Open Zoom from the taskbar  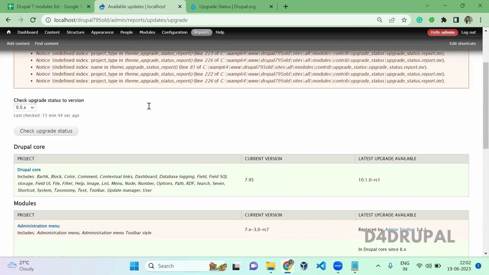(338, 266)
